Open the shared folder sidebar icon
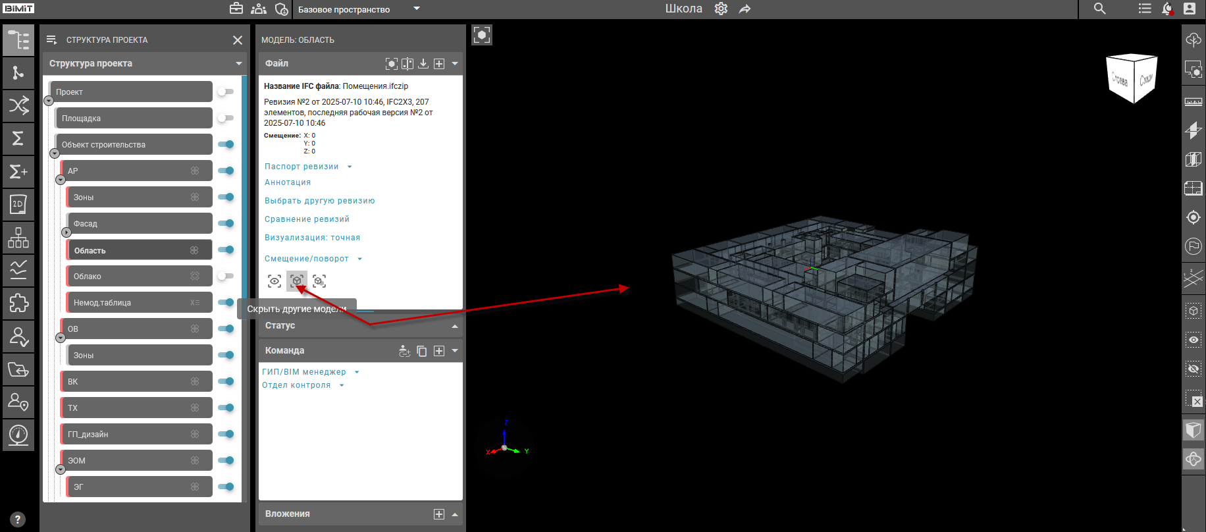This screenshot has width=1206, height=532. pos(18,369)
